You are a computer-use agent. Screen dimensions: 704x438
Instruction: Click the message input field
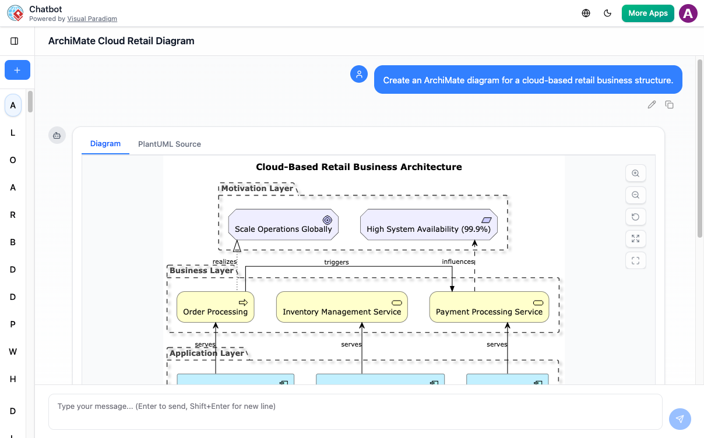pos(355,406)
